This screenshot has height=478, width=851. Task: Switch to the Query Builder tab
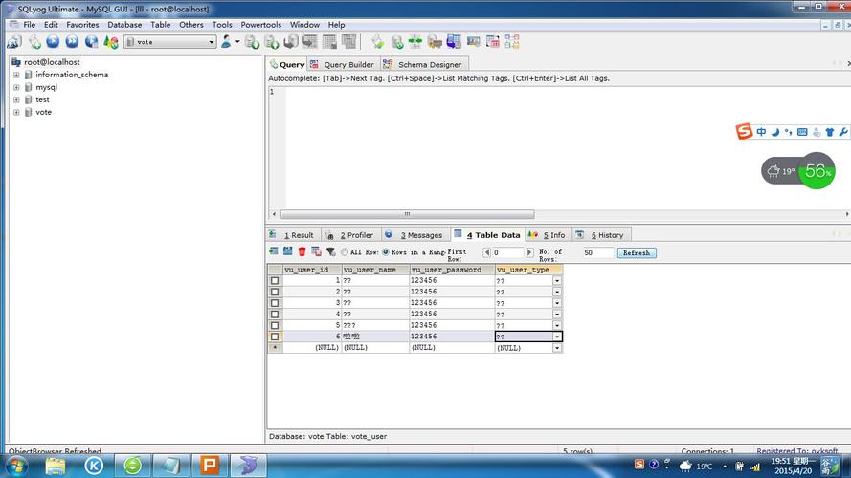click(343, 64)
